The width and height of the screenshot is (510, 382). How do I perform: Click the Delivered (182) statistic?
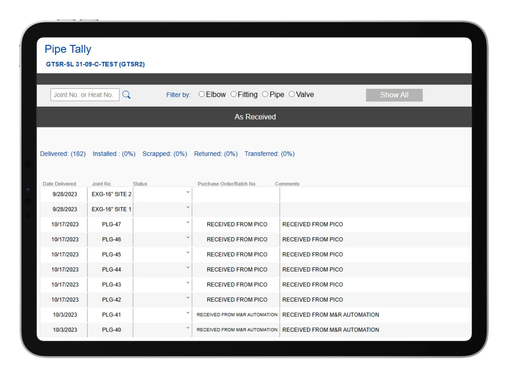point(63,154)
